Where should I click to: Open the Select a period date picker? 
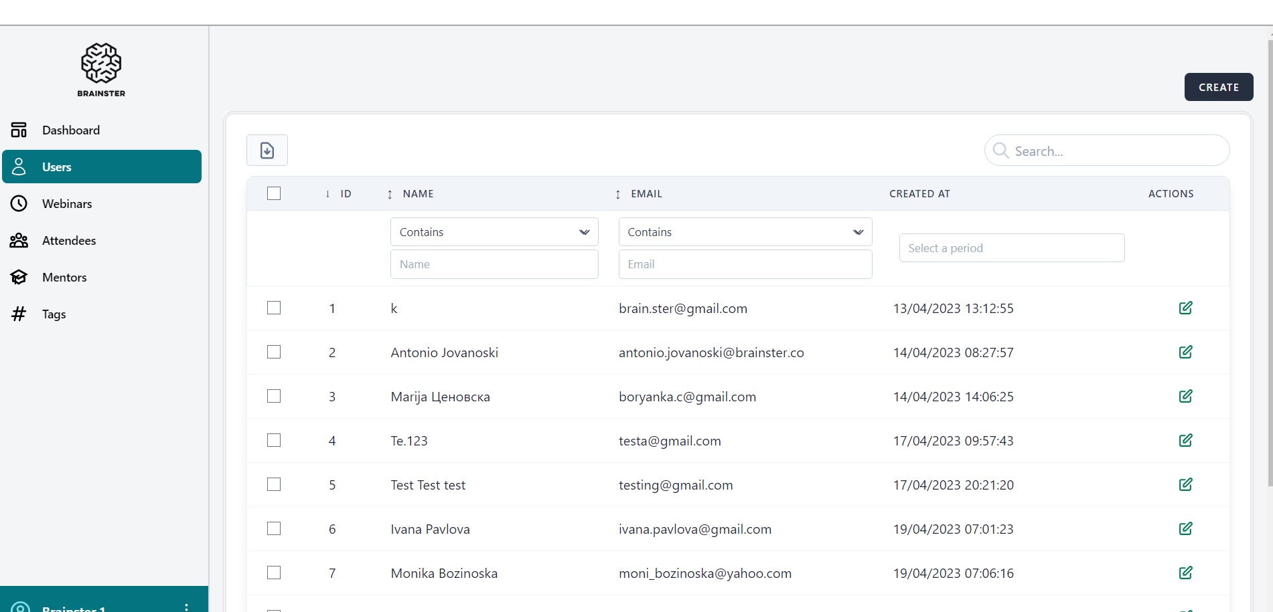click(1011, 248)
